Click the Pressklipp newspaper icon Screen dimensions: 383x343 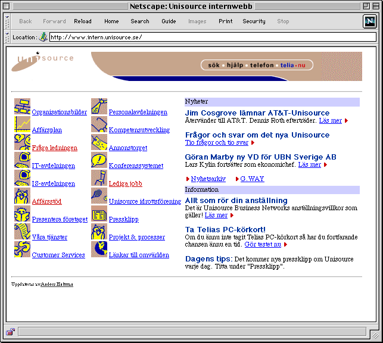pyautogui.click(x=99, y=213)
